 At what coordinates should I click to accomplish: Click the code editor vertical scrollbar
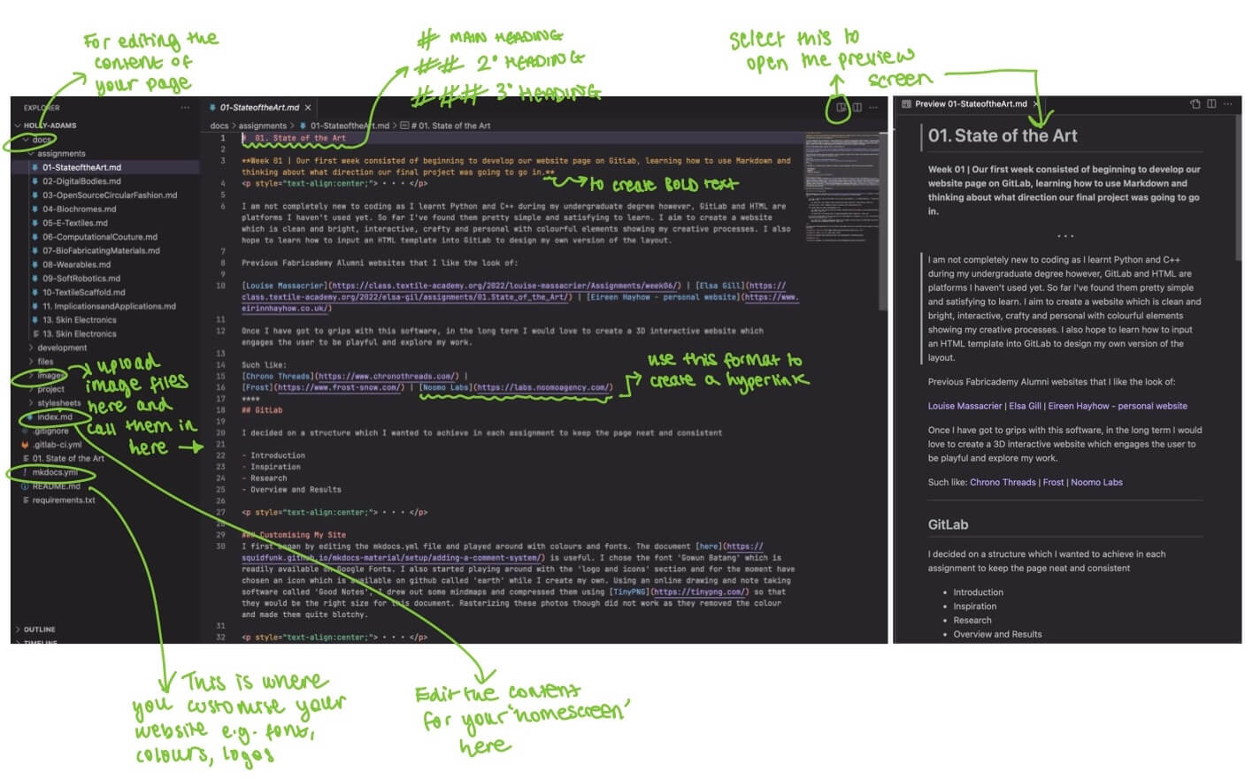point(883,221)
